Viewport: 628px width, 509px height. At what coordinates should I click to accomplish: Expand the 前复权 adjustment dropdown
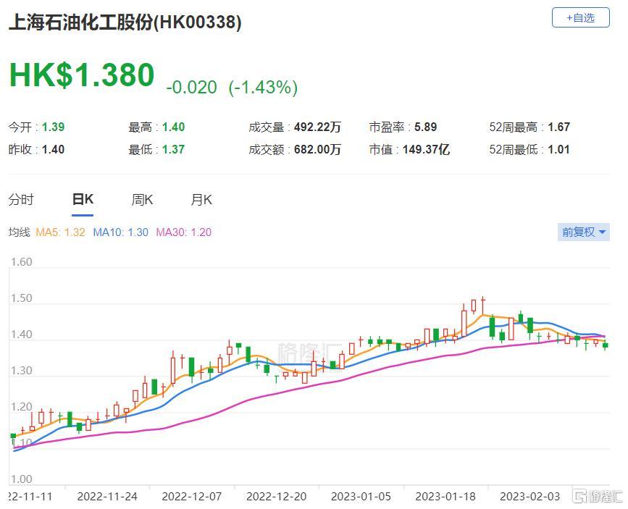coord(584,232)
